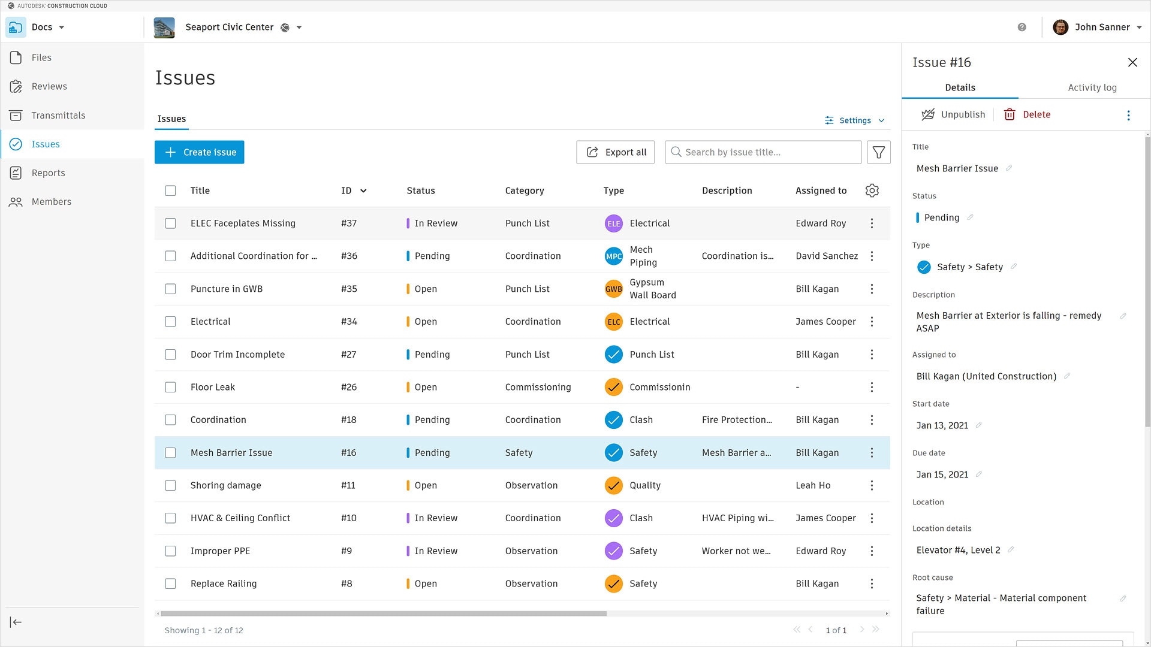This screenshot has width=1151, height=647.
Task: Check the ELEC Faceplates Missing row checkbox
Action: click(170, 223)
